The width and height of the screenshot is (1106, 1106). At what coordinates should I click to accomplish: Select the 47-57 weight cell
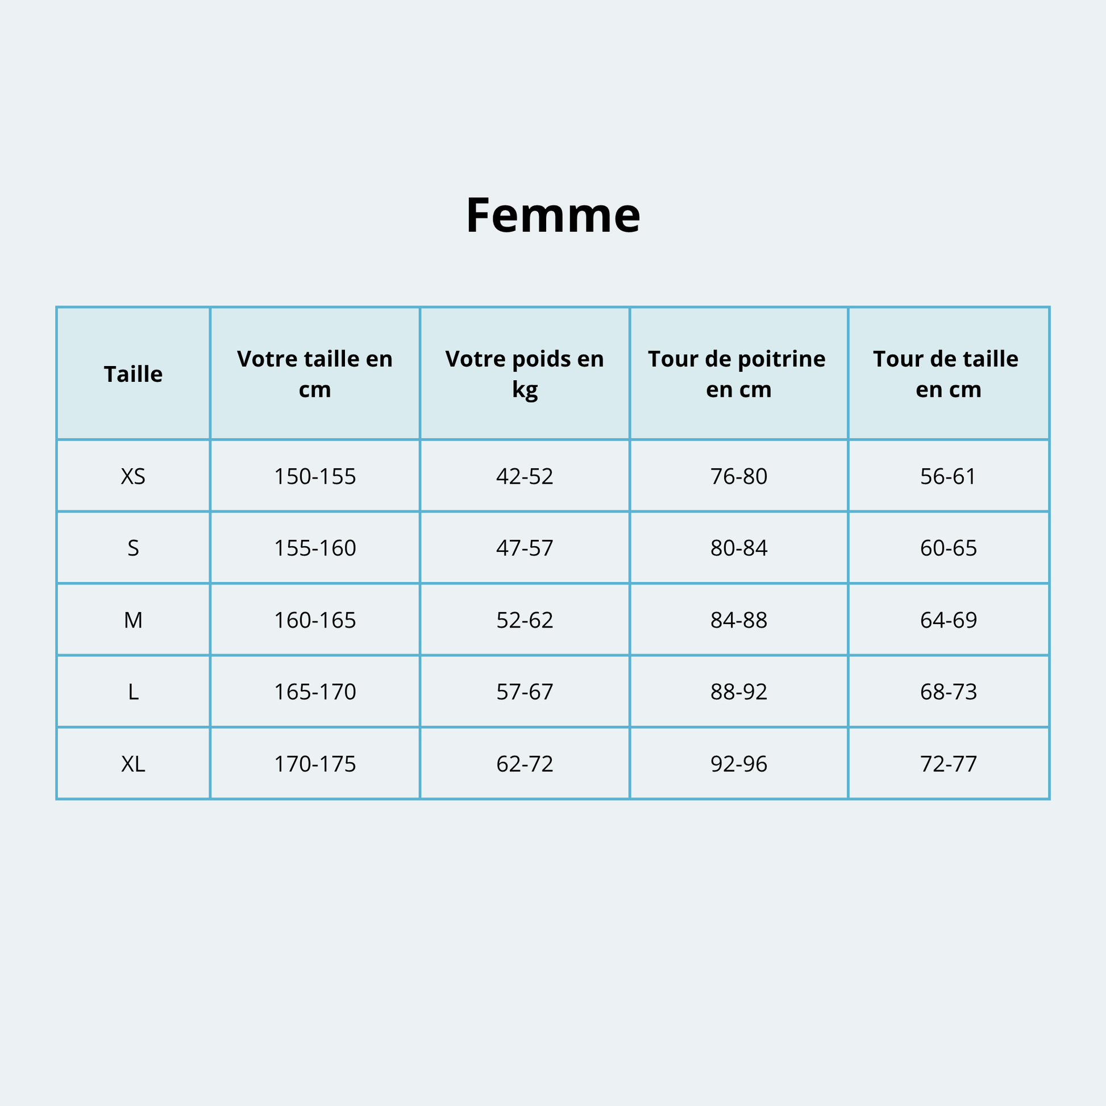(525, 548)
